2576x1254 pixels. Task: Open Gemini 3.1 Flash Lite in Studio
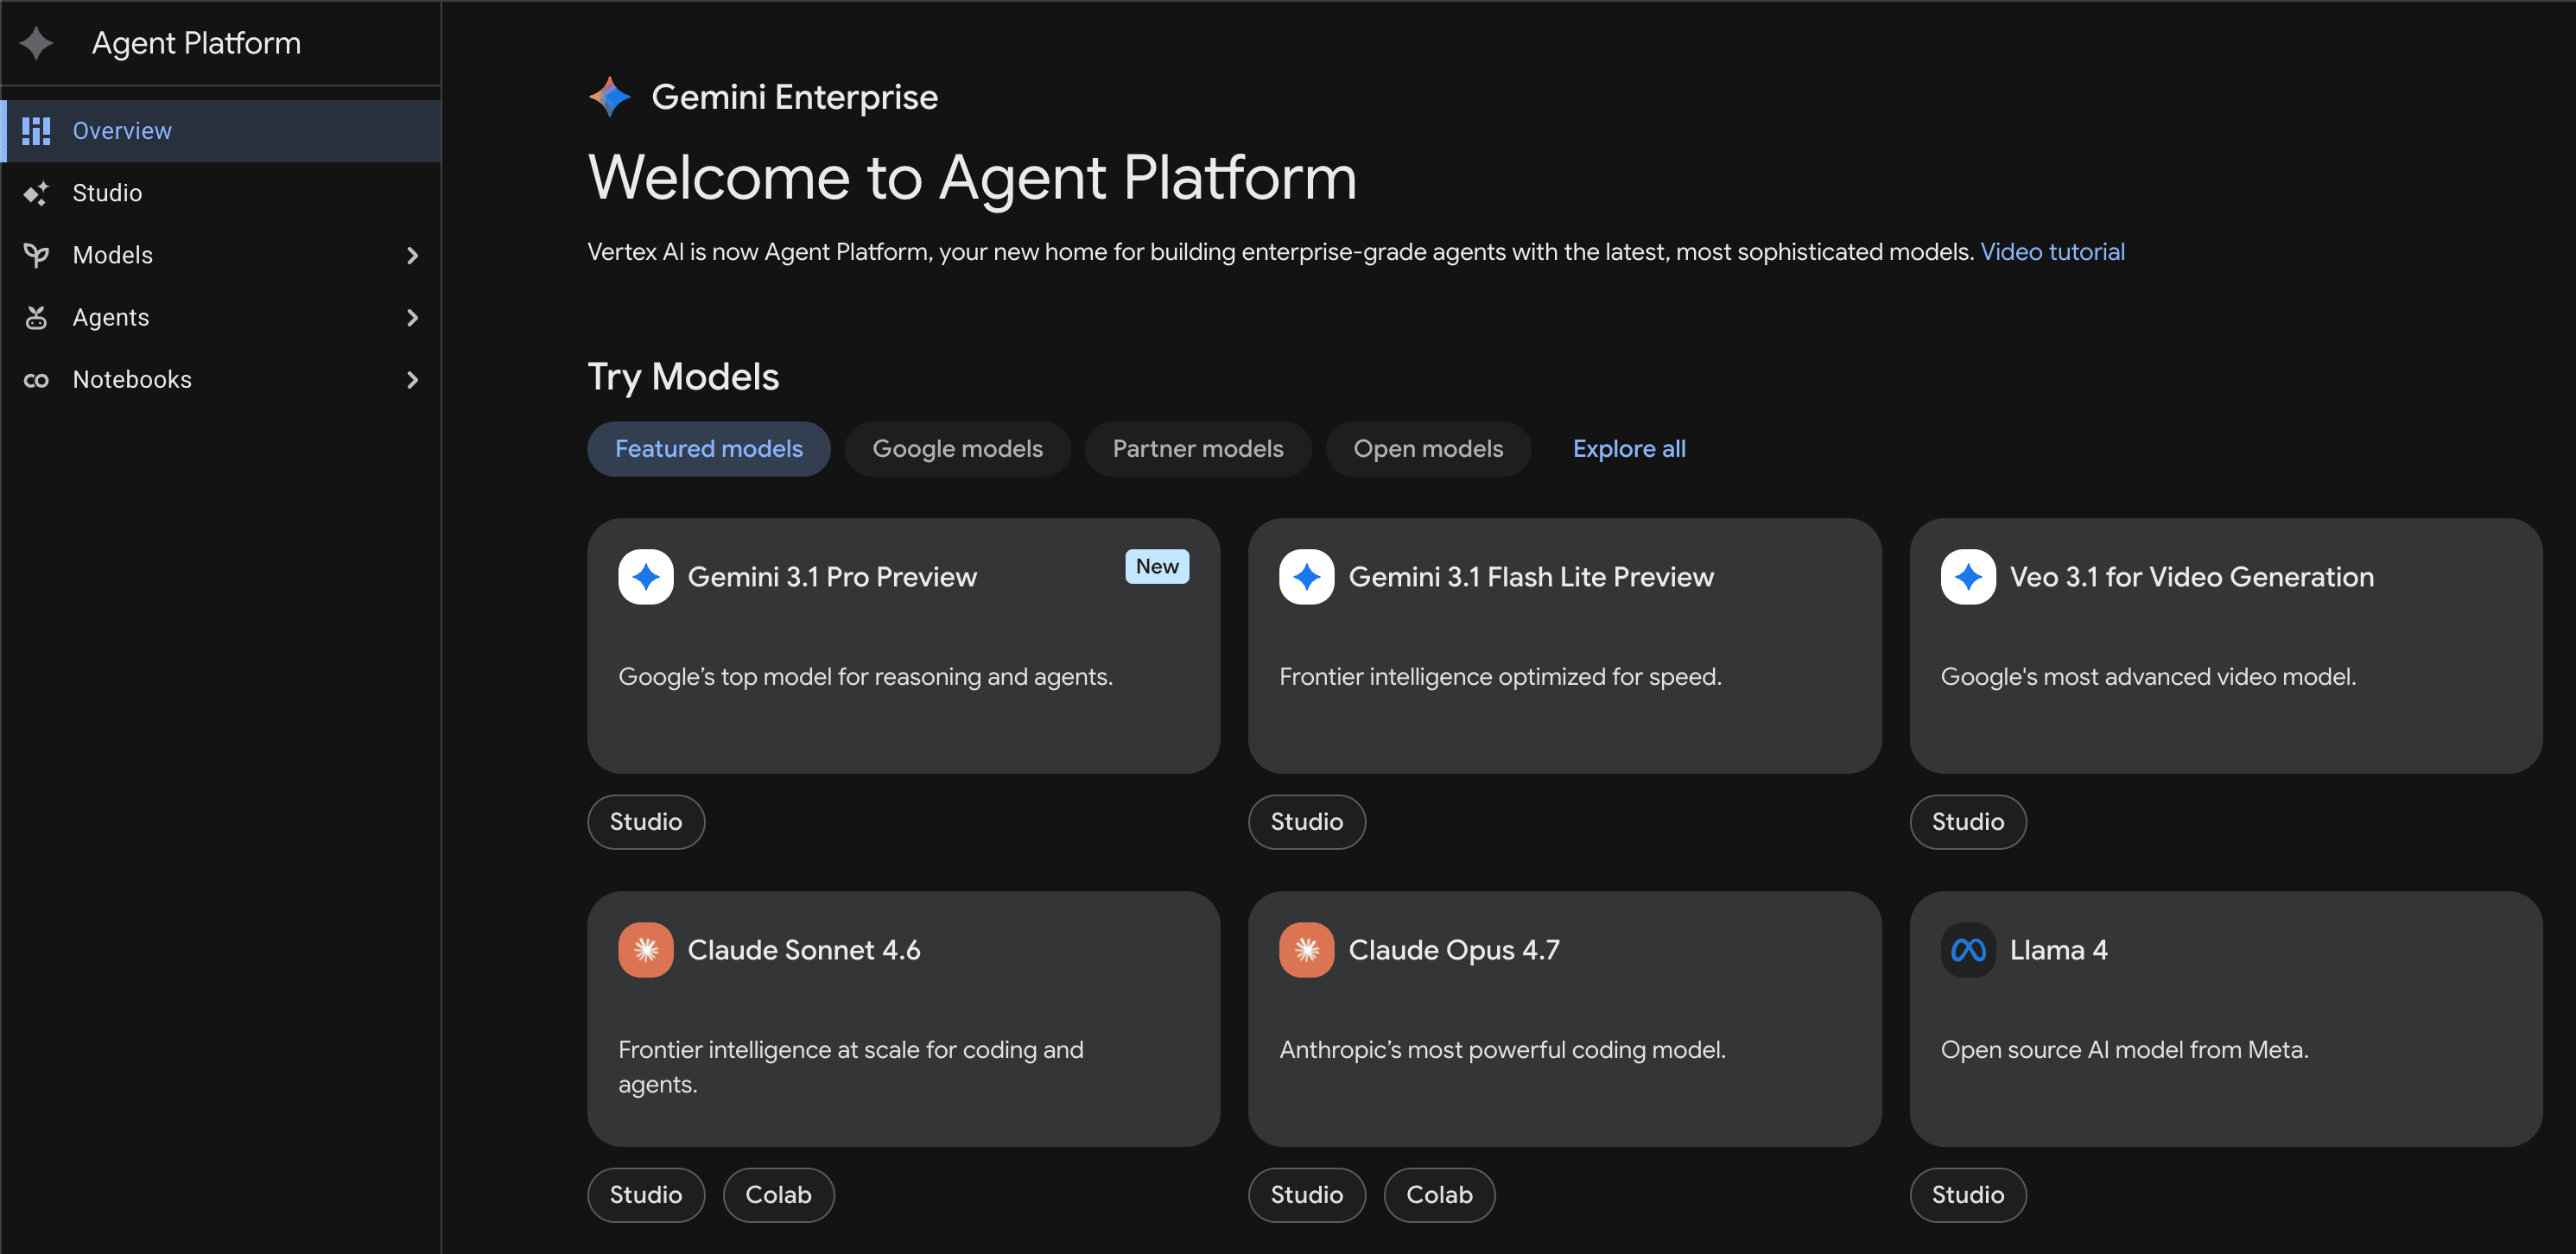[x=1306, y=822]
